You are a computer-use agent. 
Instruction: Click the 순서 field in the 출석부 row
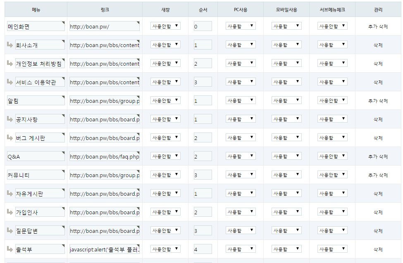click(x=203, y=249)
